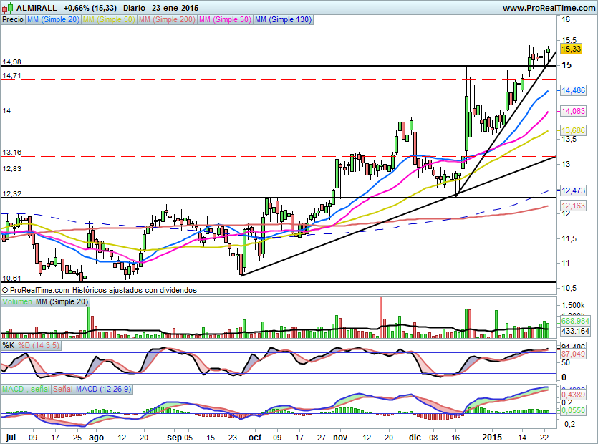
Task: Open the www.ProRealTime.com link
Action: click(547, 8)
